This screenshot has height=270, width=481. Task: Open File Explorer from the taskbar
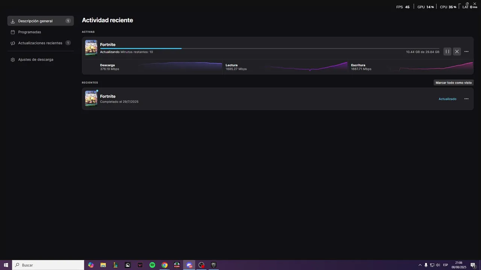click(x=103, y=265)
